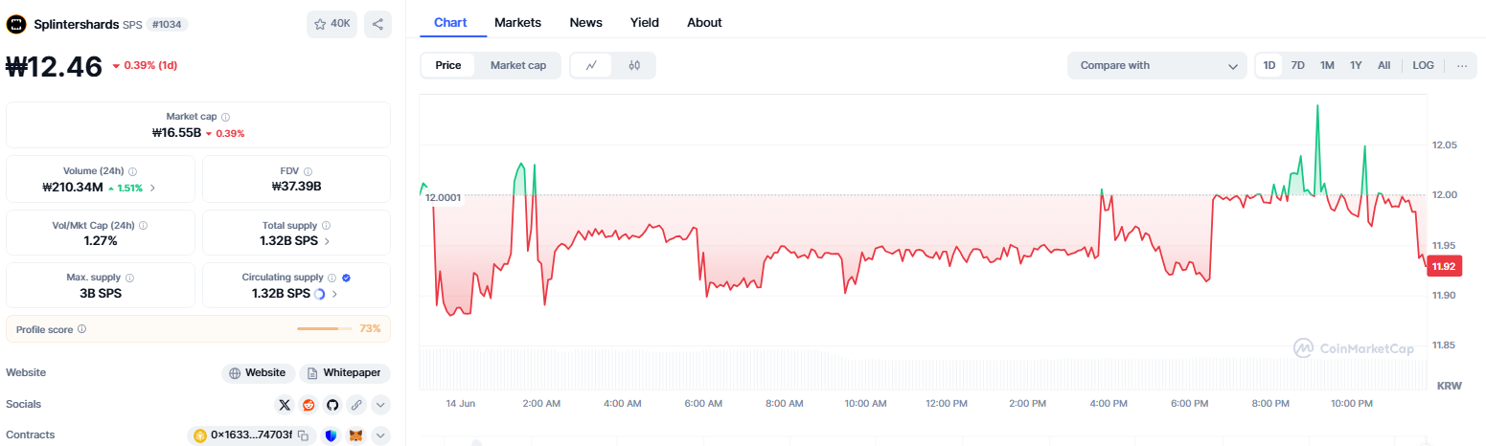The image size is (1486, 446).
Task: Toggle LOG scale on chart
Action: click(x=1423, y=65)
